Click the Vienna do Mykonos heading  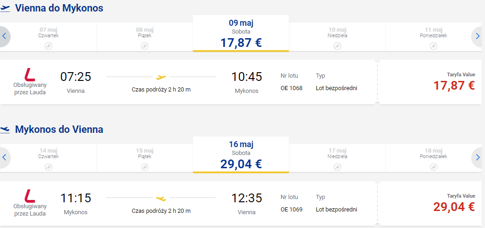[59, 8]
